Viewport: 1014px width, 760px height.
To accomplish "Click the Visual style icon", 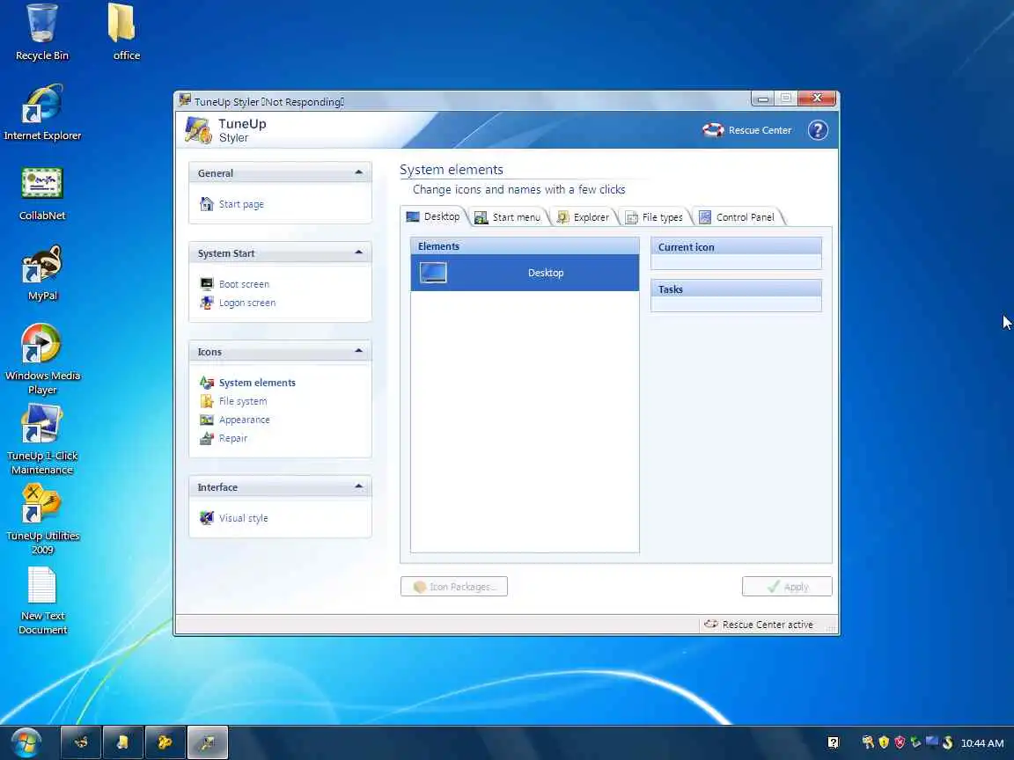I will (x=206, y=517).
